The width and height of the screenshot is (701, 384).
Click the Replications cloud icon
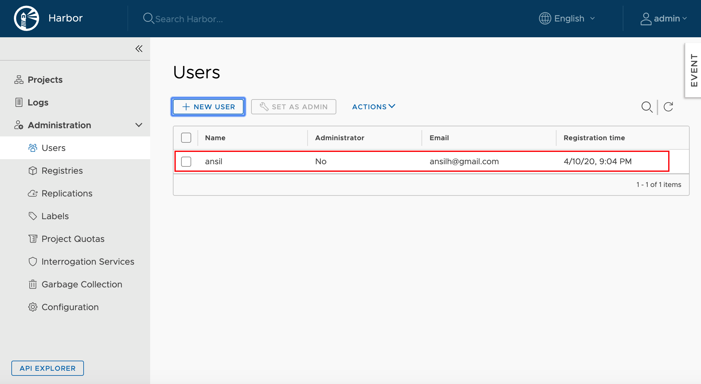33,193
